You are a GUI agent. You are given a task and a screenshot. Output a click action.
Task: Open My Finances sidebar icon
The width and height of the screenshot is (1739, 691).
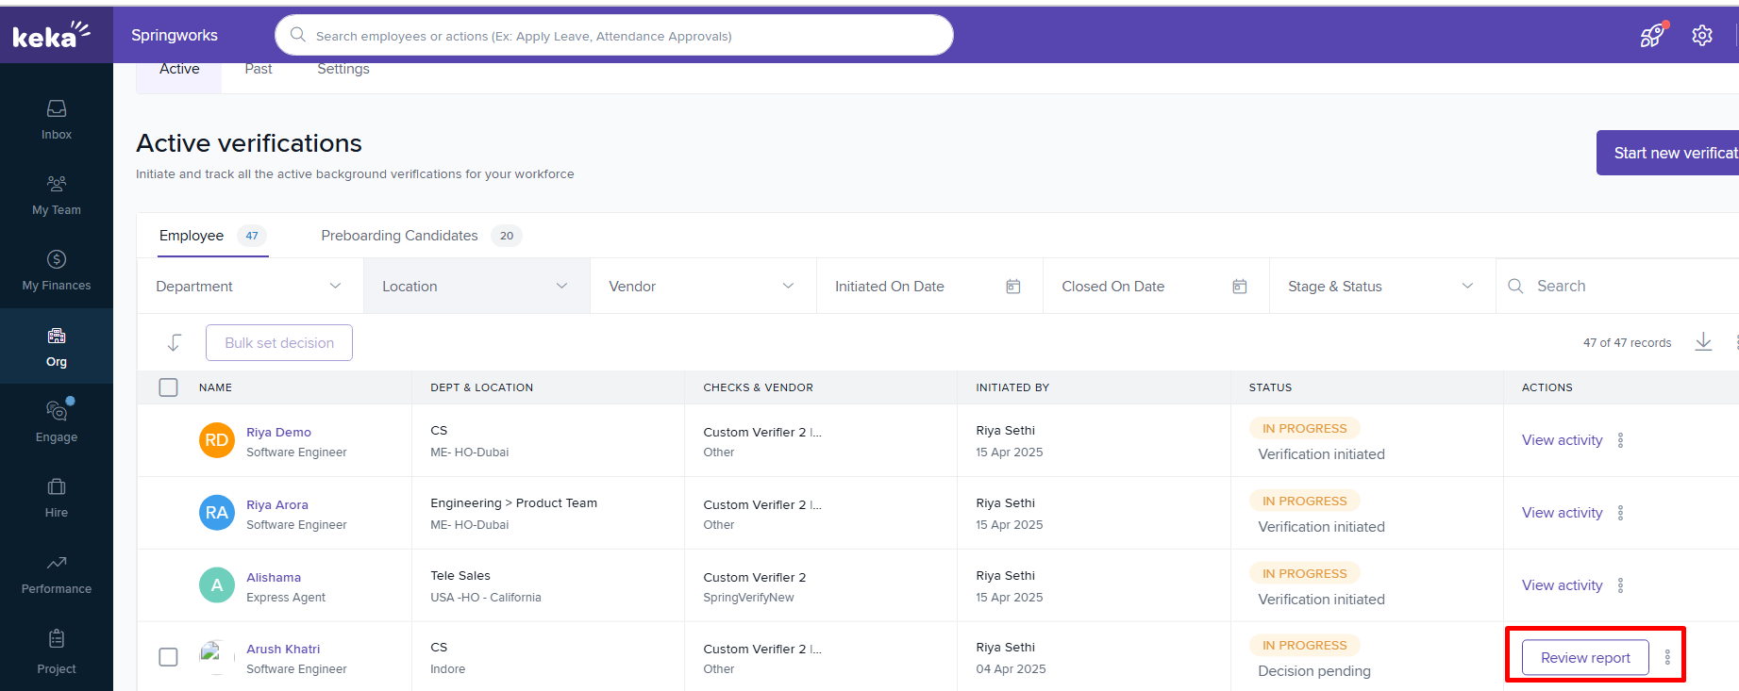click(57, 271)
